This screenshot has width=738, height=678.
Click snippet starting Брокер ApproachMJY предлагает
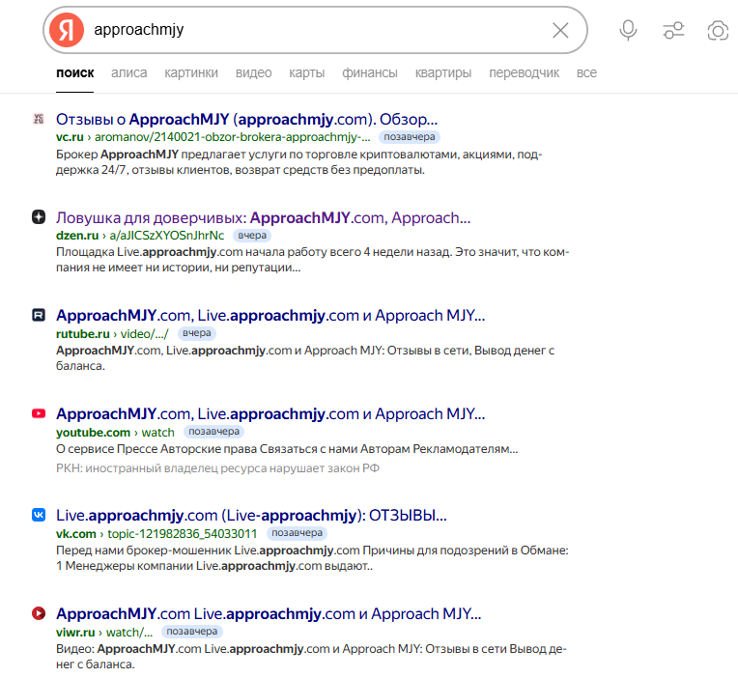tap(298, 162)
